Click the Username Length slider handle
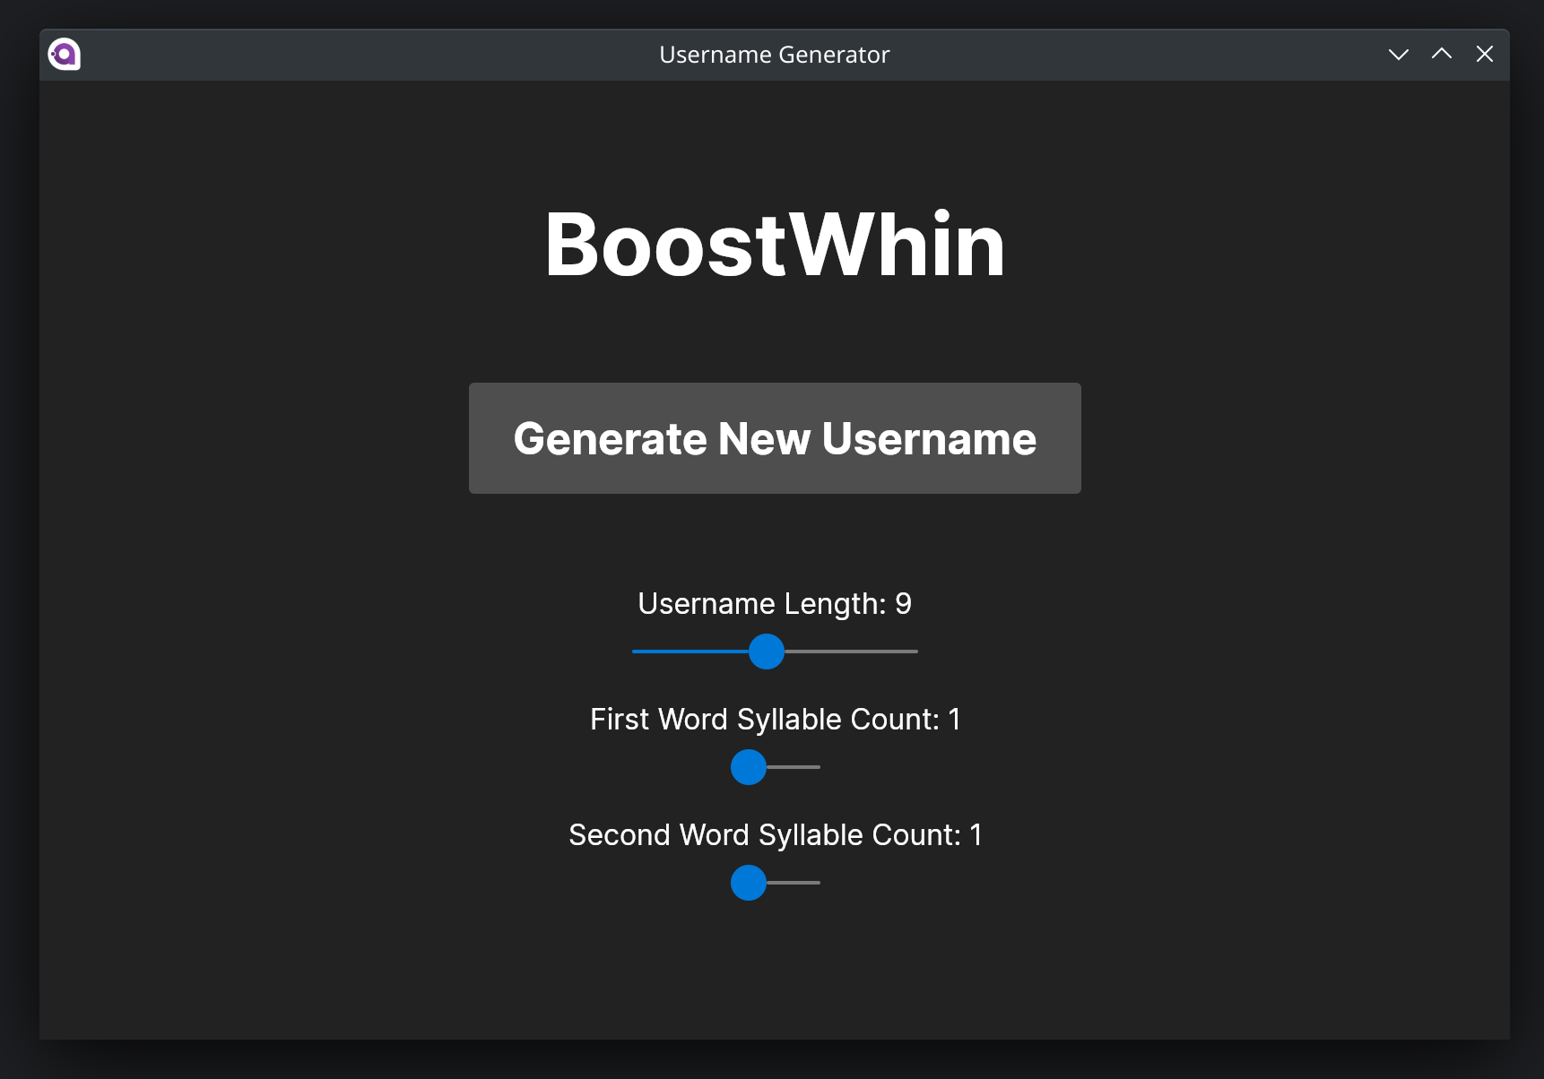Screen dimensions: 1544x1079 click(x=766, y=652)
